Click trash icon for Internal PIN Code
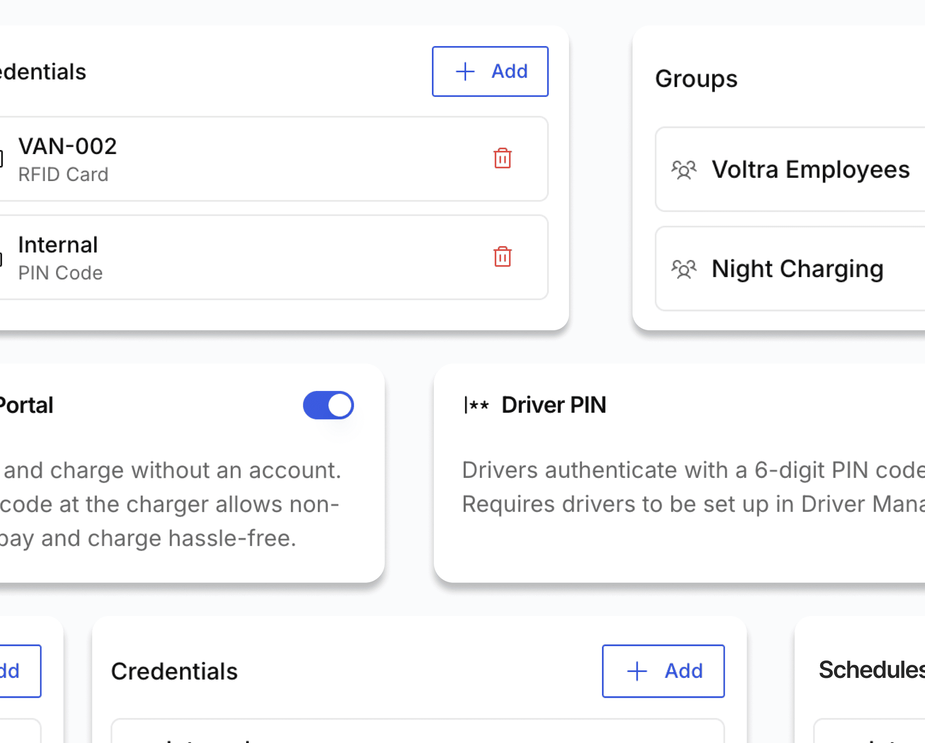 [502, 257]
